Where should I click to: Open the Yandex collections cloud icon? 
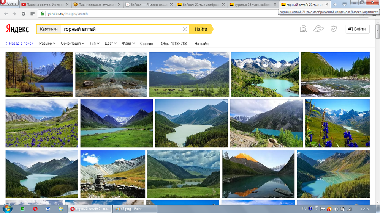pos(318,29)
